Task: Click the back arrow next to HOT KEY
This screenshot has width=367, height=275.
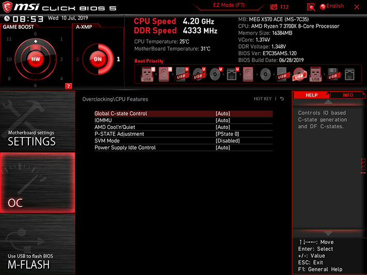Action: [x=282, y=99]
